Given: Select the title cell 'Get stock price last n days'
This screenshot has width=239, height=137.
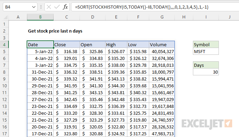Looking at the screenshot, I should click(55, 31).
